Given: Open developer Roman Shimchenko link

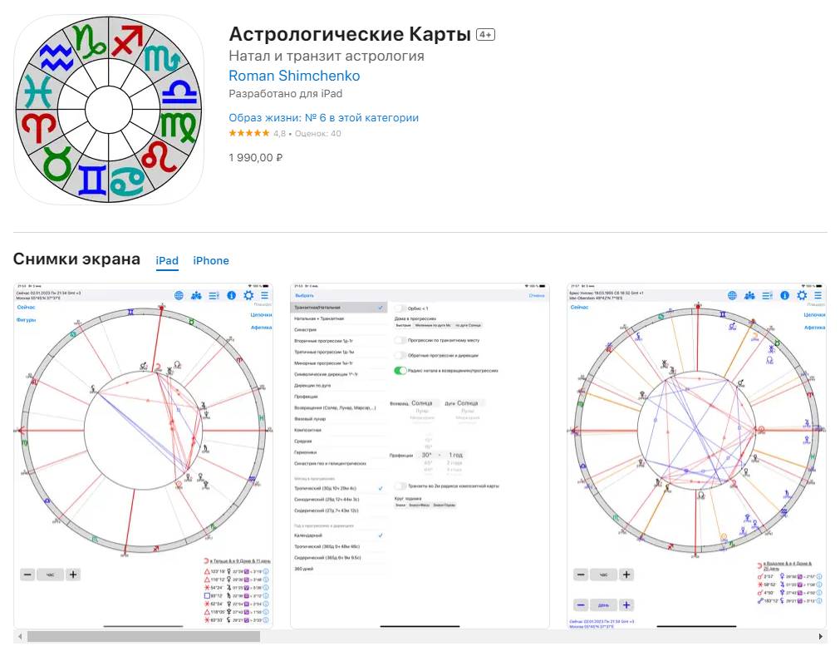Looking at the screenshot, I should (294, 76).
